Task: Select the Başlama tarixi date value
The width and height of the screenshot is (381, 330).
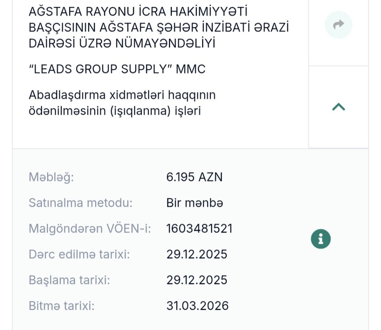Action: 197,280
